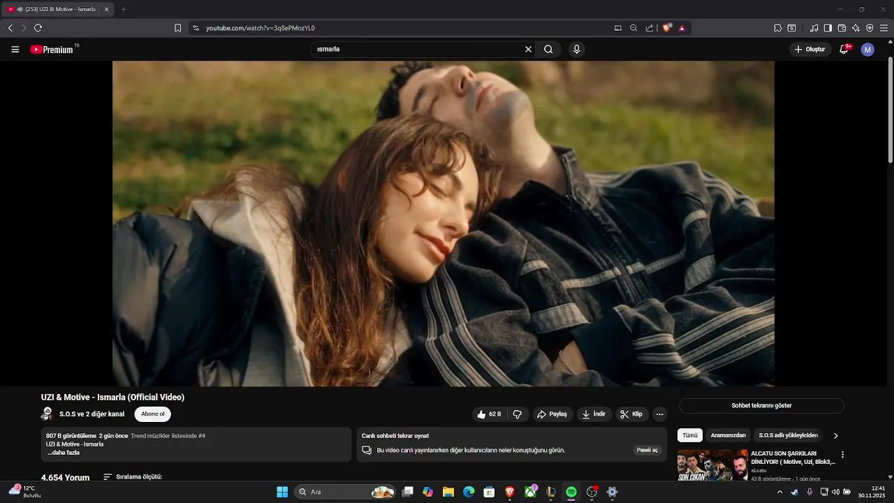Screen dimensions: 894x503
Task: Show more filter chips with right arrow
Action: [x=835, y=436]
